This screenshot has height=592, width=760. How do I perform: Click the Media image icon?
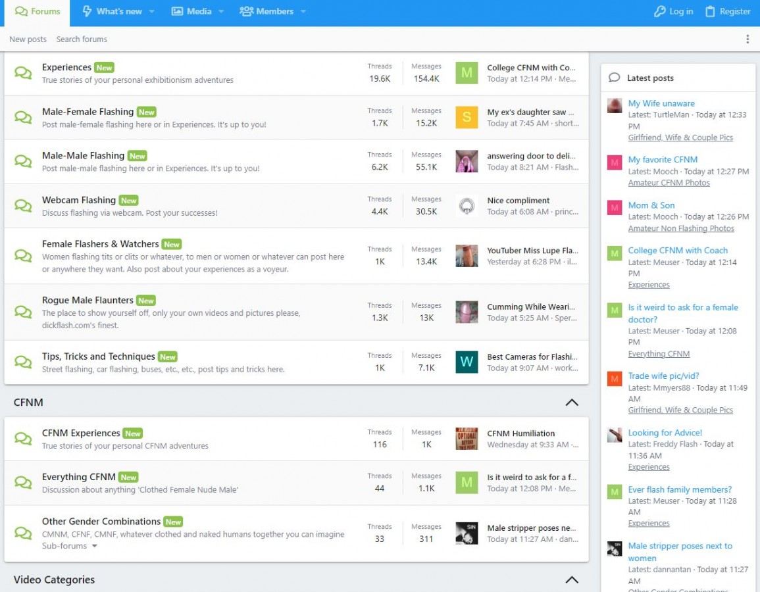click(x=177, y=11)
